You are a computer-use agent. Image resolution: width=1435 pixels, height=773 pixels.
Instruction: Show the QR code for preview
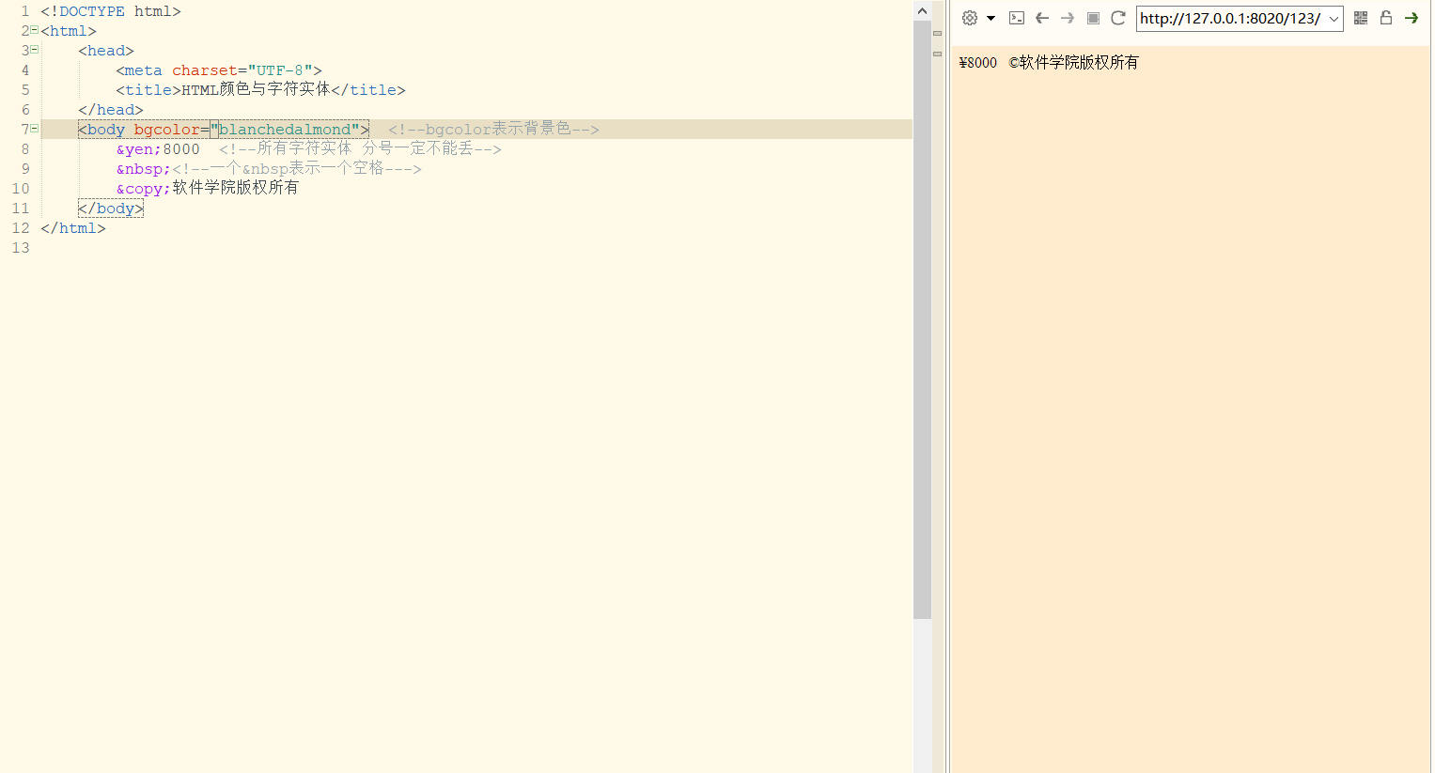click(1361, 18)
